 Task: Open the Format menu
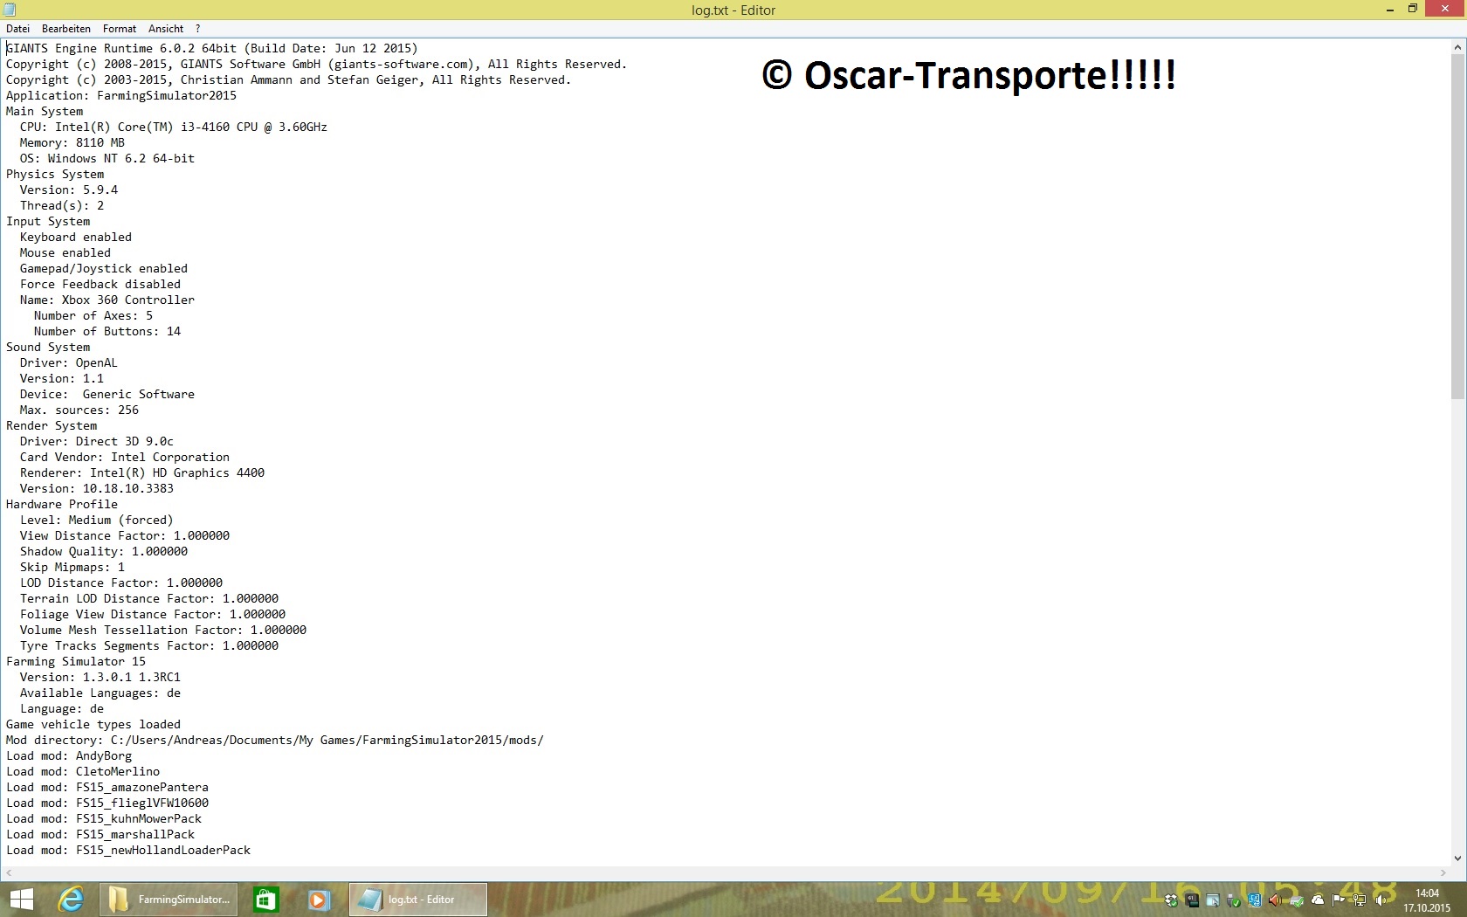pos(120,29)
